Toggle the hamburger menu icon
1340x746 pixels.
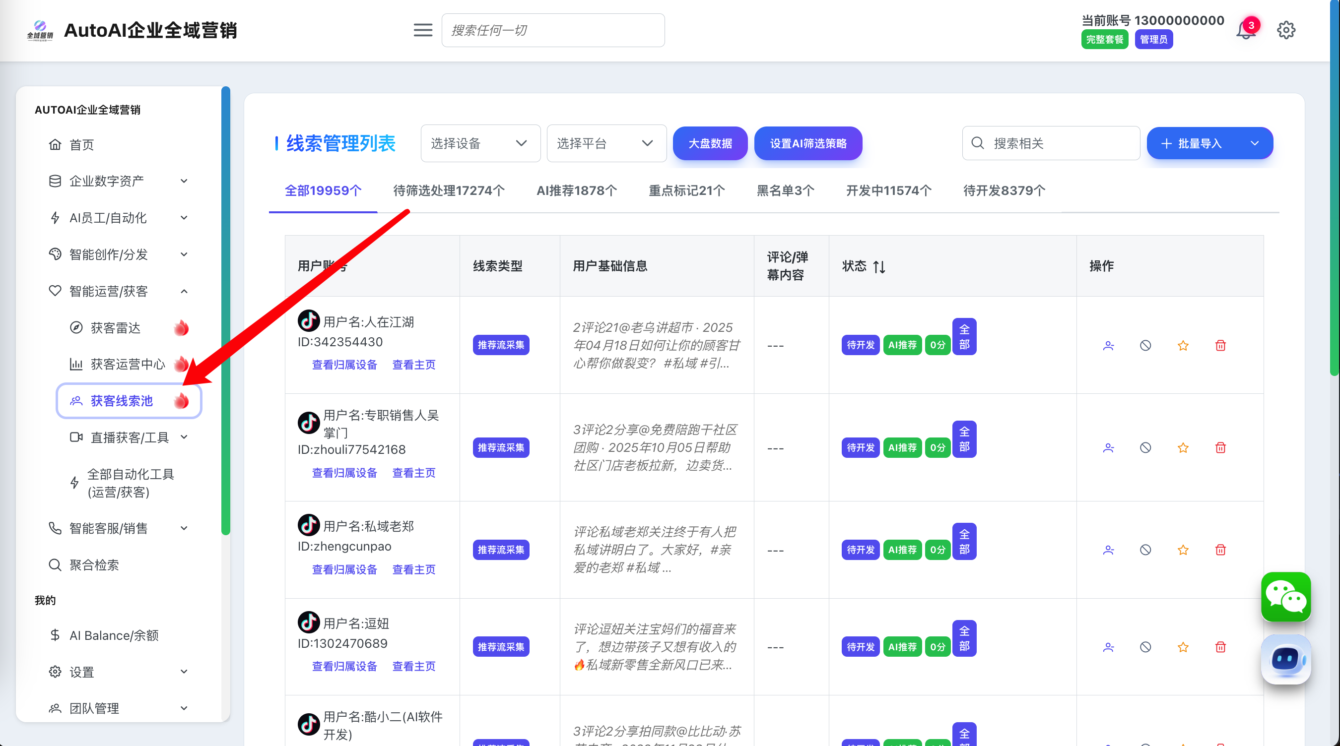point(422,30)
